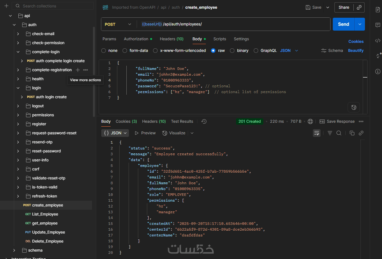This screenshot has height=259, width=382.
Task: Open the POST method dropdown
Action: point(118,24)
